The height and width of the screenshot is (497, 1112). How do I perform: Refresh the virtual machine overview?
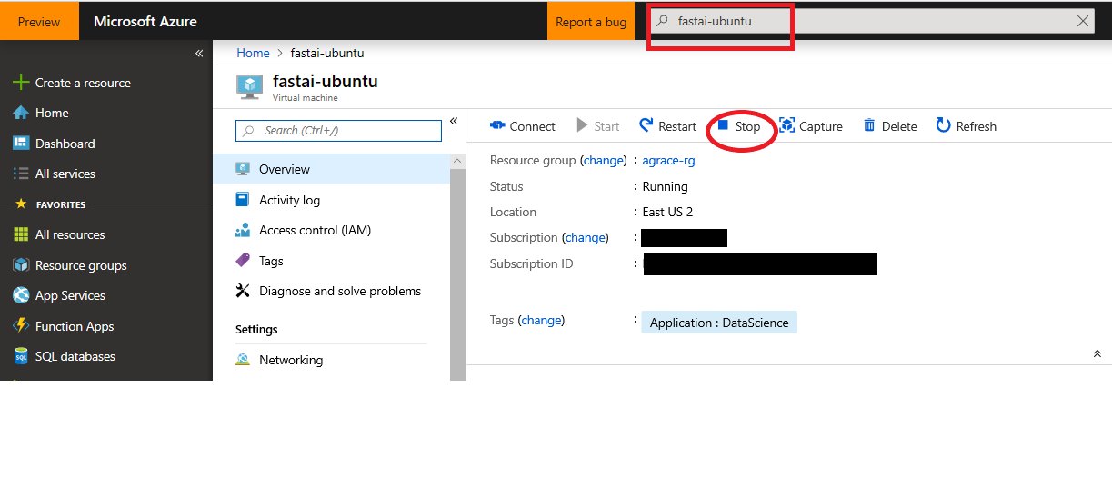click(966, 126)
